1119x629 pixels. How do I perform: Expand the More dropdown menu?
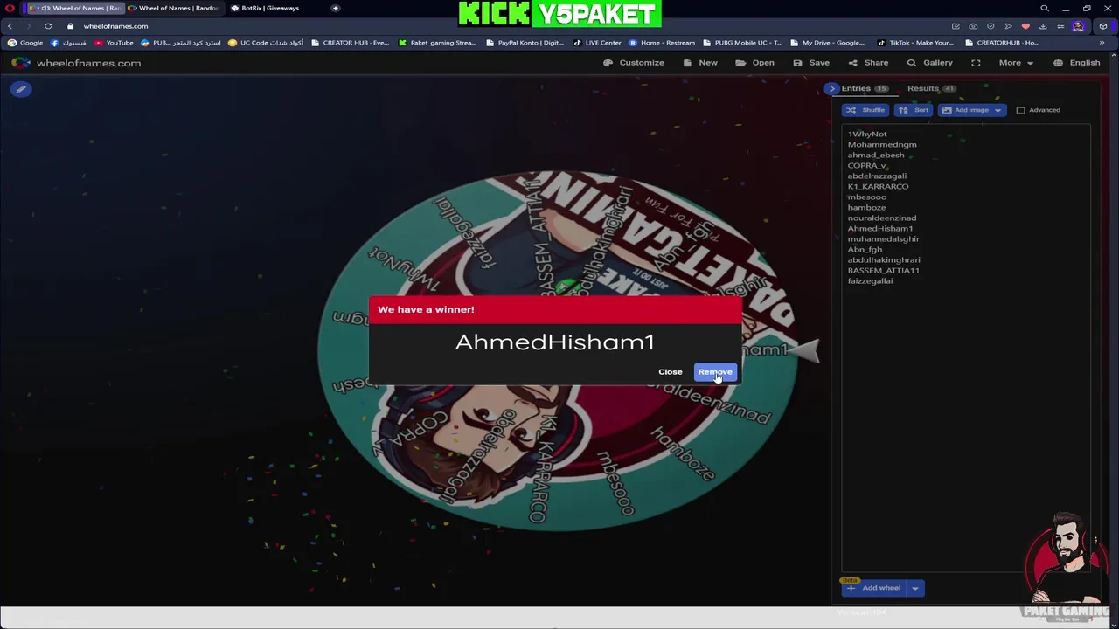(x=1016, y=63)
